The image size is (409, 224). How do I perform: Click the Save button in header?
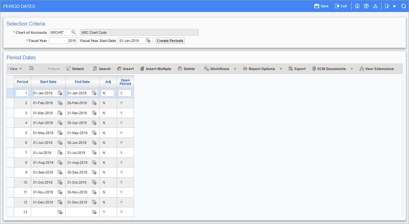click(x=321, y=6)
